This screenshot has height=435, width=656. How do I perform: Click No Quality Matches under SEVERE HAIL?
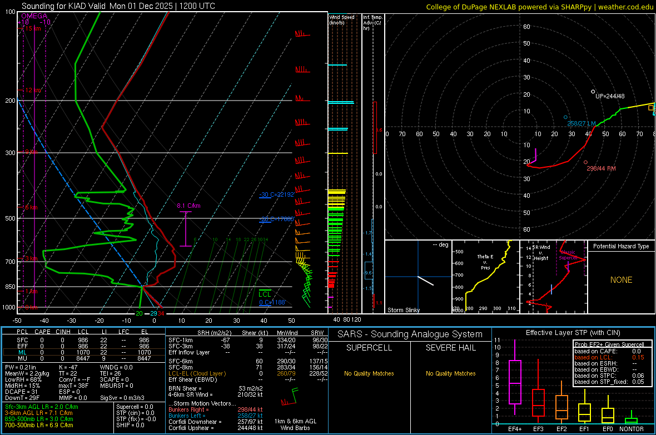coord(450,373)
